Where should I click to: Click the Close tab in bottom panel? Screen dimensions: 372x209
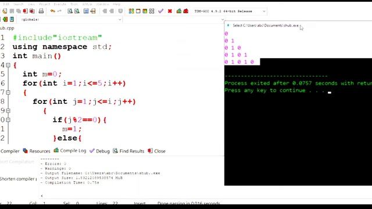click(156, 151)
